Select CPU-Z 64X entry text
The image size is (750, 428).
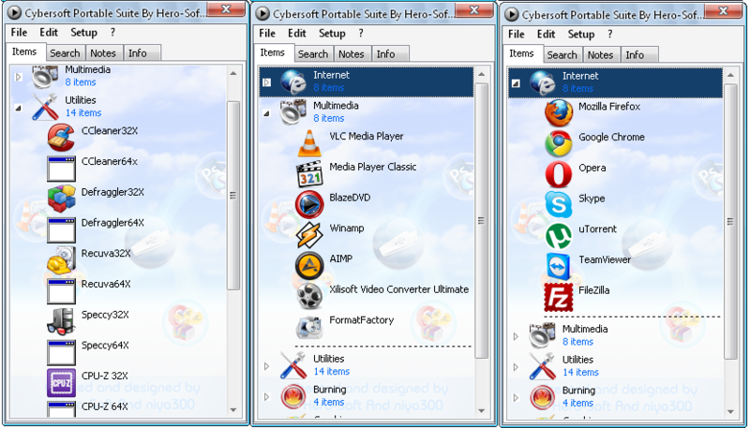coord(105,406)
